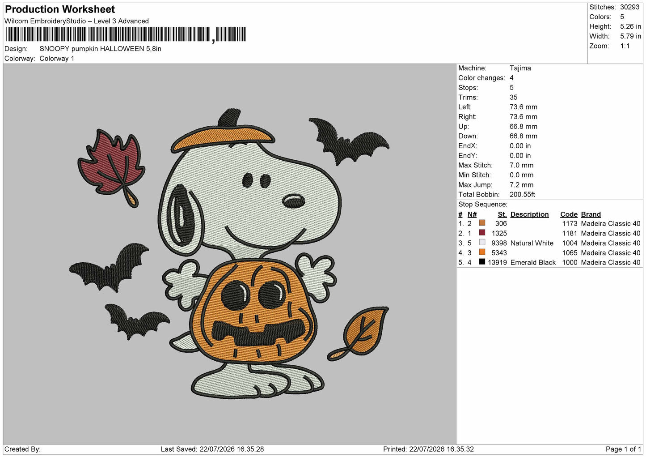Click the orange leaf in the design
The image size is (646, 457).
tap(359, 334)
